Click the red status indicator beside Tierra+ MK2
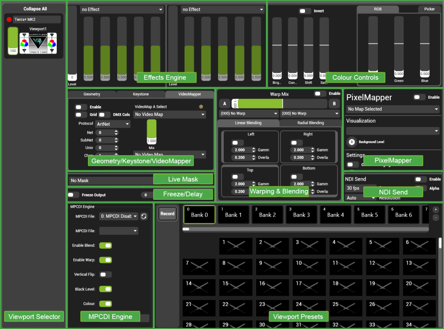Viewport: 444px width, 329px height. pyautogui.click(x=9, y=19)
